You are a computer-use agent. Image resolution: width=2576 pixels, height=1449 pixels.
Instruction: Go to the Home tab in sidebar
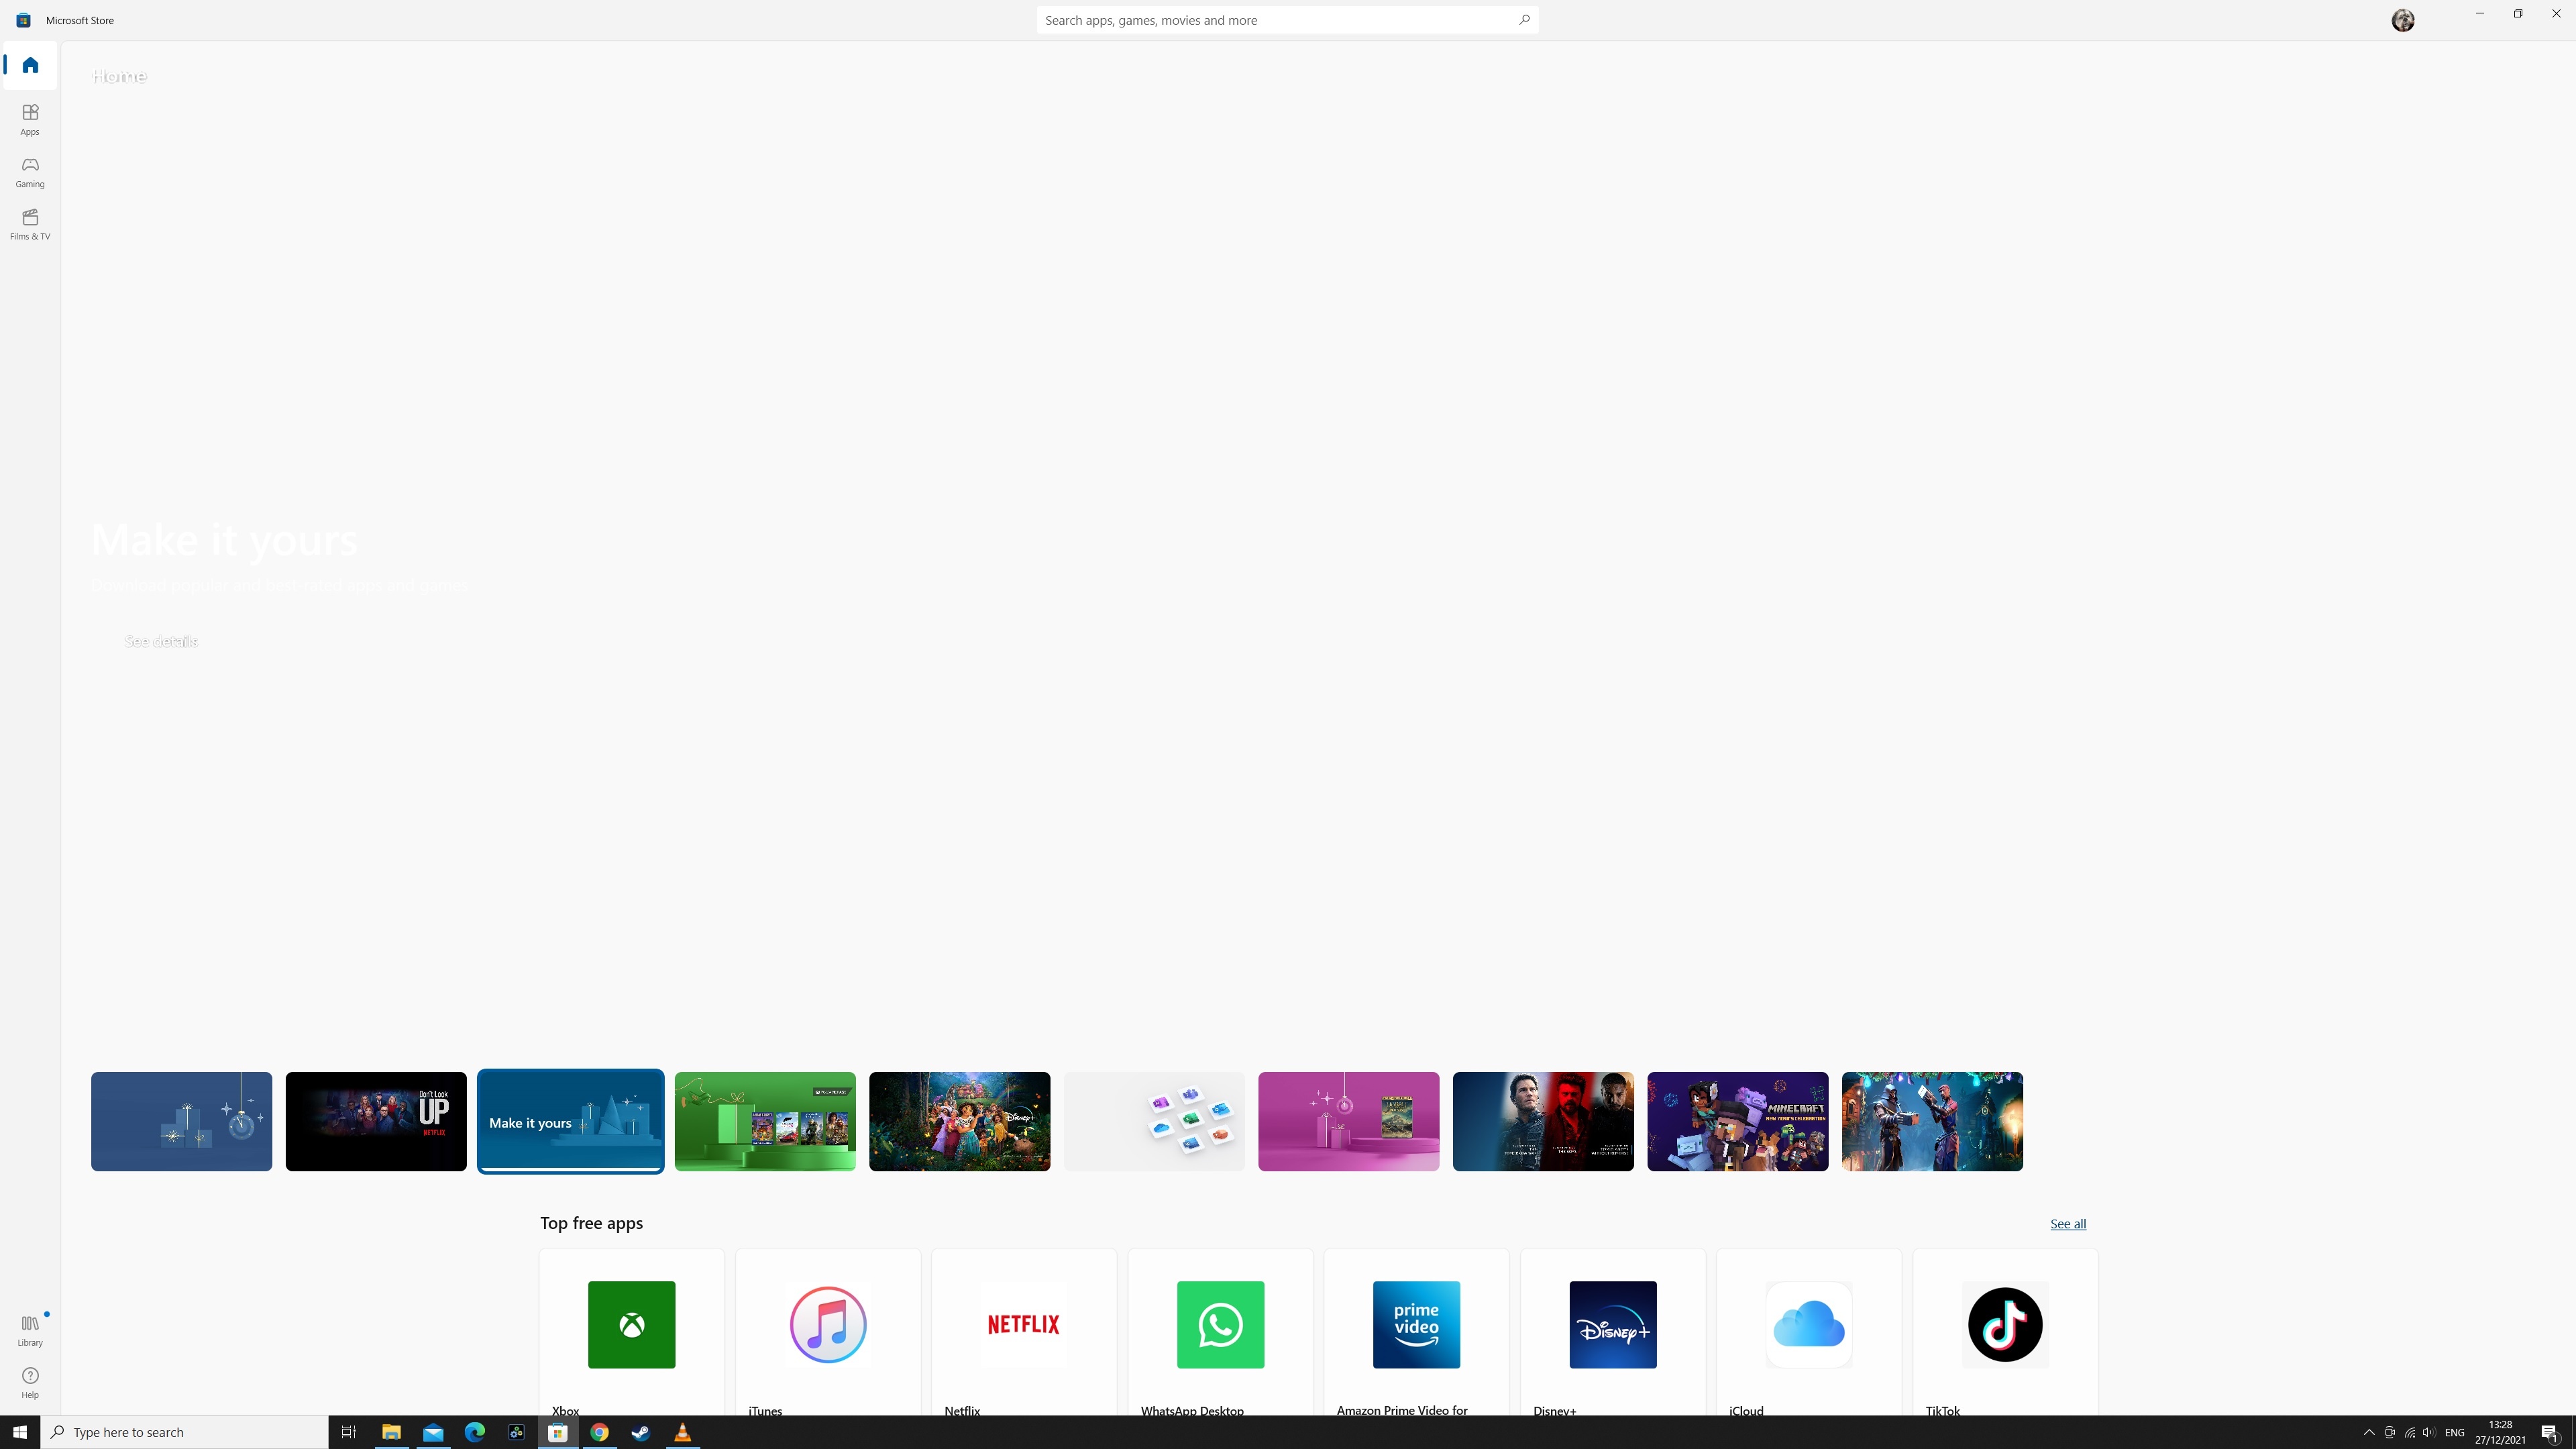(x=30, y=65)
